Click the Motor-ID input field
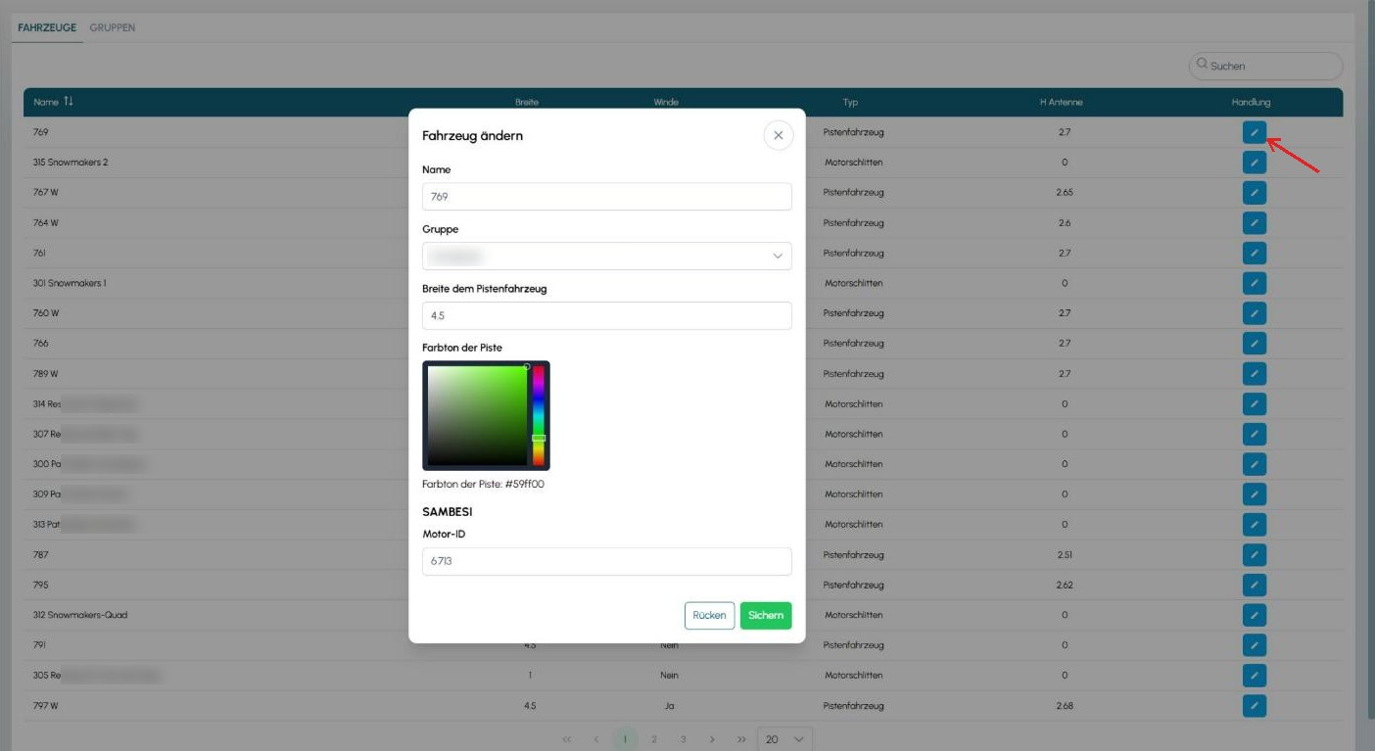This screenshot has width=1375, height=751. pos(606,561)
